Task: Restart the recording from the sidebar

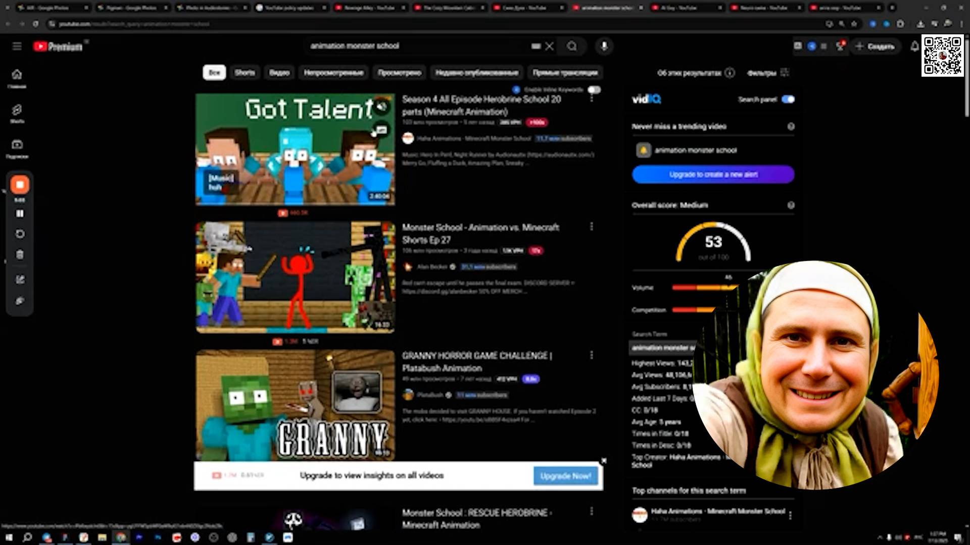Action: pyautogui.click(x=20, y=234)
